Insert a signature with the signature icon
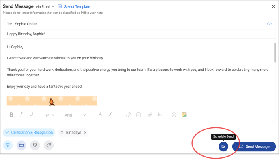 (x=160, y=115)
